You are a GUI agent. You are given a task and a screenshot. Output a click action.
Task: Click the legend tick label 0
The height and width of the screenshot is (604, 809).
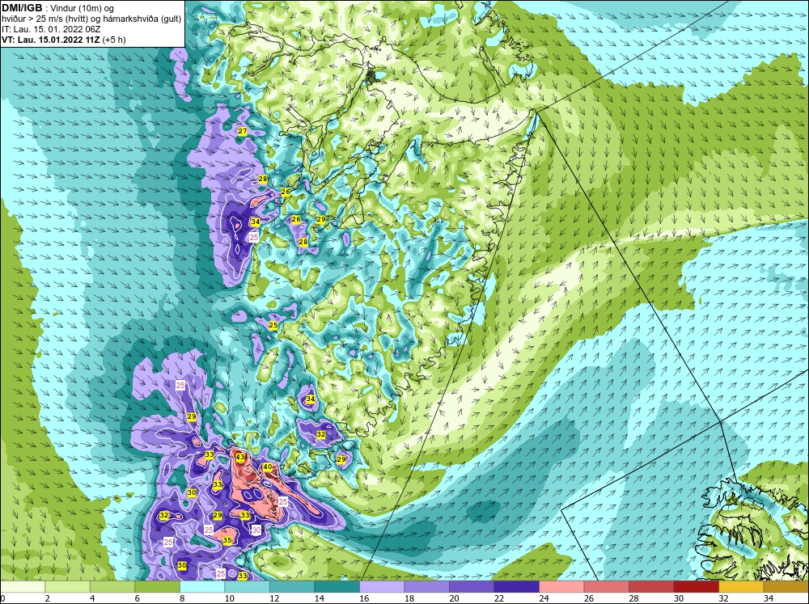point(3,598)
